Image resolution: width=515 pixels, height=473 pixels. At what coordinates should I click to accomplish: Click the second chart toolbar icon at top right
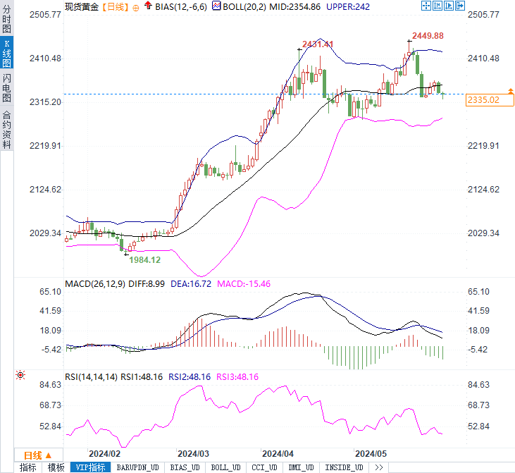coord(438,6)
